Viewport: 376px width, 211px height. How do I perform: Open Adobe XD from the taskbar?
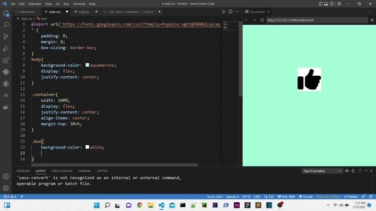237,205
